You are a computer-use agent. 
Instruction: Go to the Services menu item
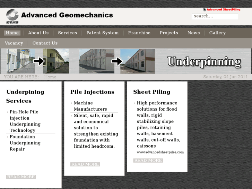[x=68, y=33]
